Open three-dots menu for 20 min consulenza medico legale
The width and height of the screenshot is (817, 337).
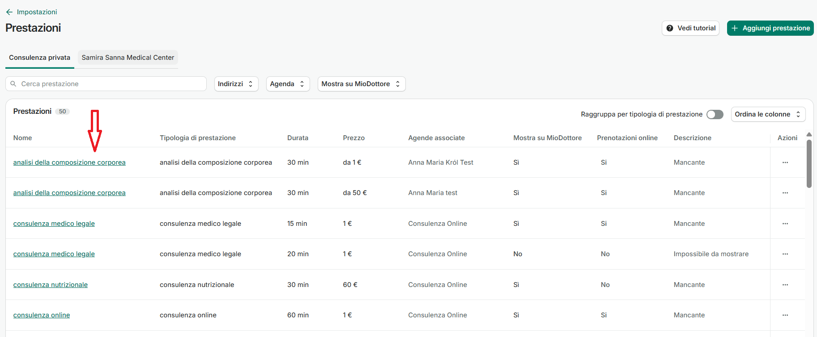785,254
